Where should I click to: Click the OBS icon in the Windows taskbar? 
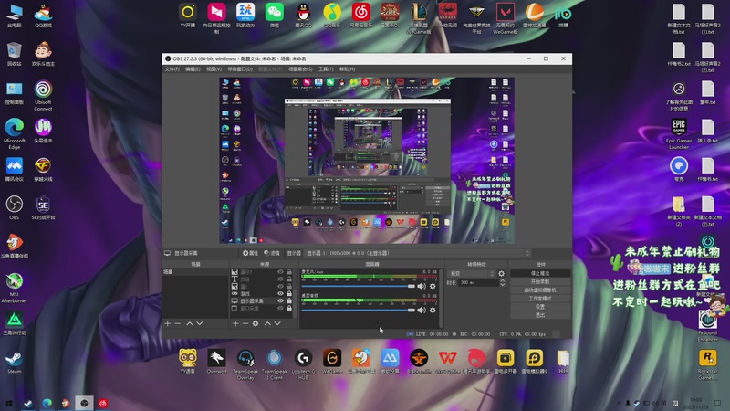84,403
